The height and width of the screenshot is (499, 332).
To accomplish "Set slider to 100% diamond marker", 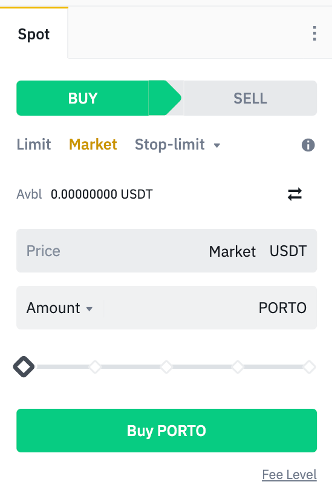I will pos(309,367).
